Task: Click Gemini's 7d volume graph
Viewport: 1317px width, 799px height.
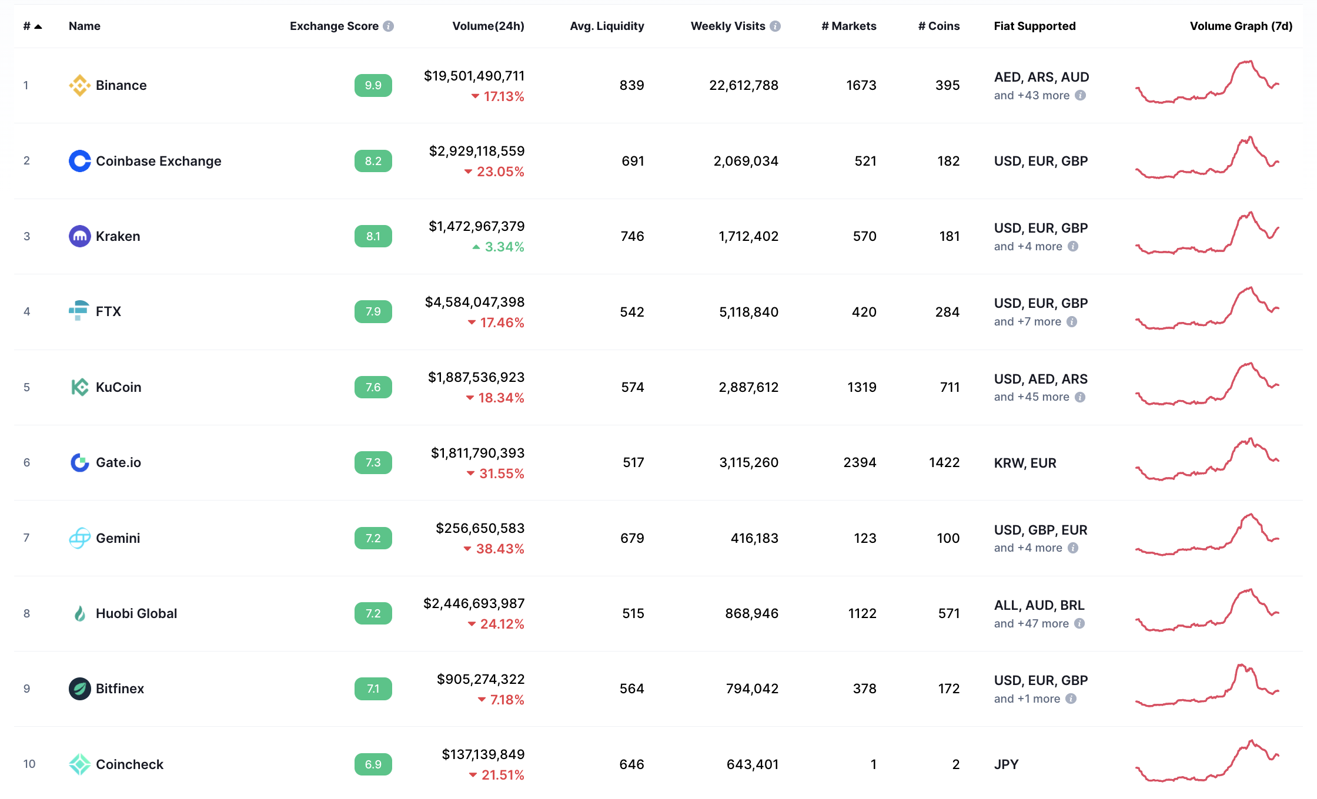Action: point(1207,535)
